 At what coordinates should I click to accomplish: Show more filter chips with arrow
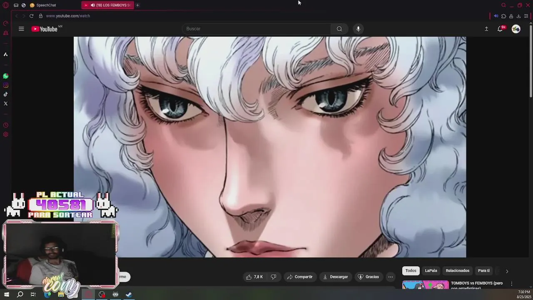point(507,271)
